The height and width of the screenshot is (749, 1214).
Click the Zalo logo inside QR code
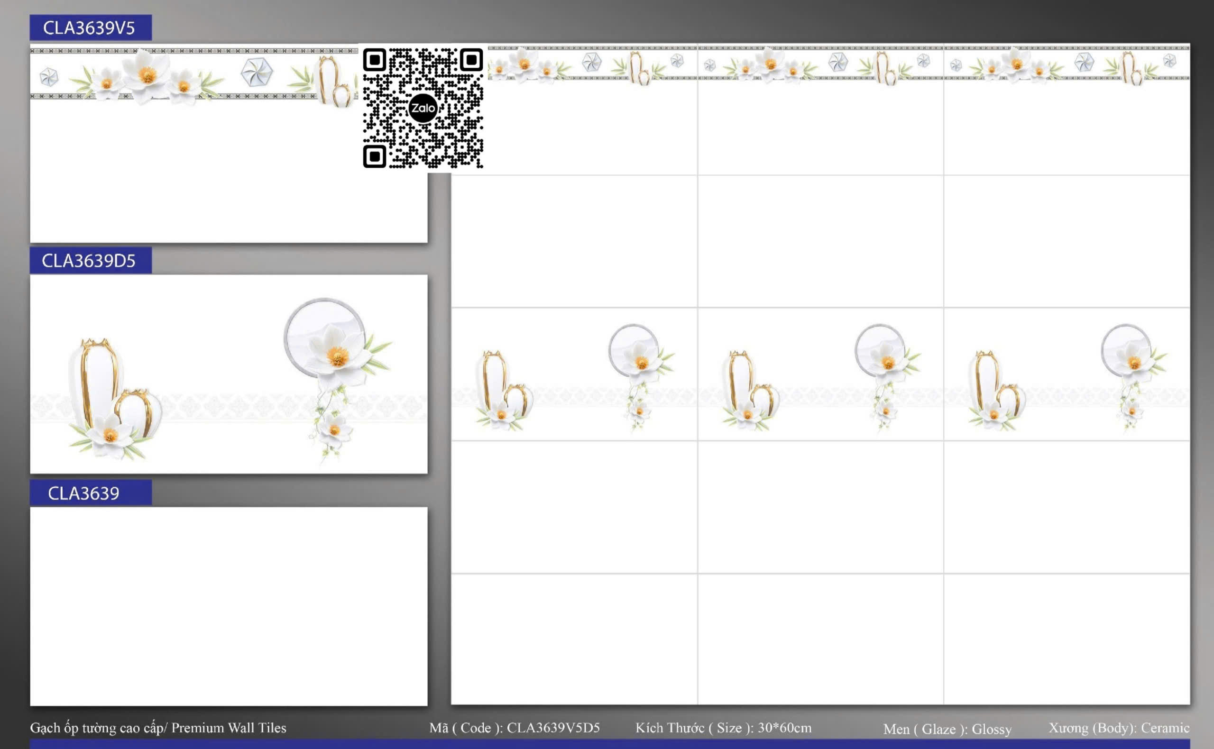coord(423,108)
